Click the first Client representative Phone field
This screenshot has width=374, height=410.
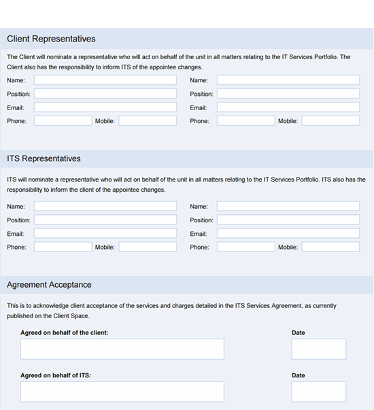[x=63, y=121]
